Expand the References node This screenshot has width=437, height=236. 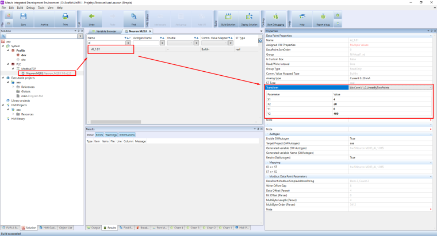[x=13, y=87]
